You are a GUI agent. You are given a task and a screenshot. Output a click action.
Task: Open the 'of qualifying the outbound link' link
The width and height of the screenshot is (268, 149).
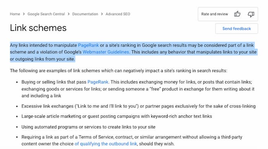tap(106, 144)
